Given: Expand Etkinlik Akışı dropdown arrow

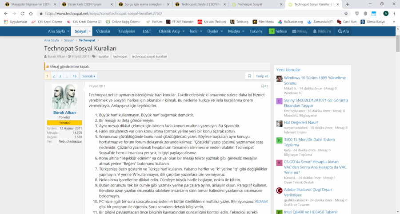Looking at the screenshot, I should [183, 31].
